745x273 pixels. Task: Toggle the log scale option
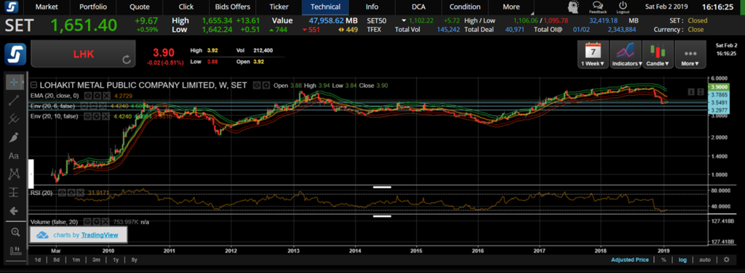[x=682, y=260]
